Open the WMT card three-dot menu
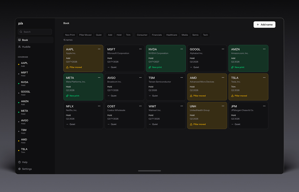 point(182,106)
